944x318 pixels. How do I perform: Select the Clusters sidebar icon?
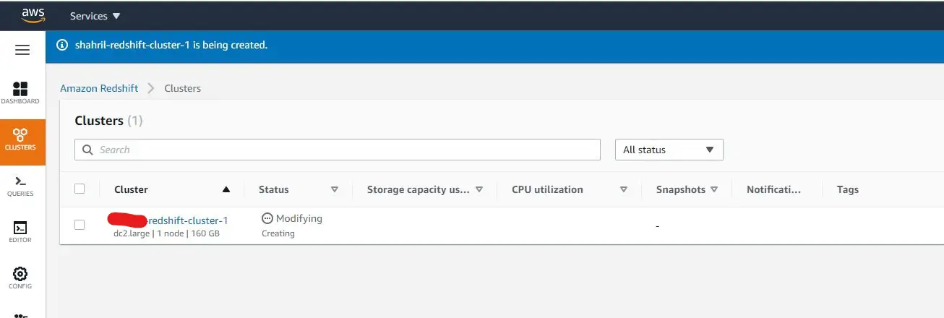(x=21, y=139)
